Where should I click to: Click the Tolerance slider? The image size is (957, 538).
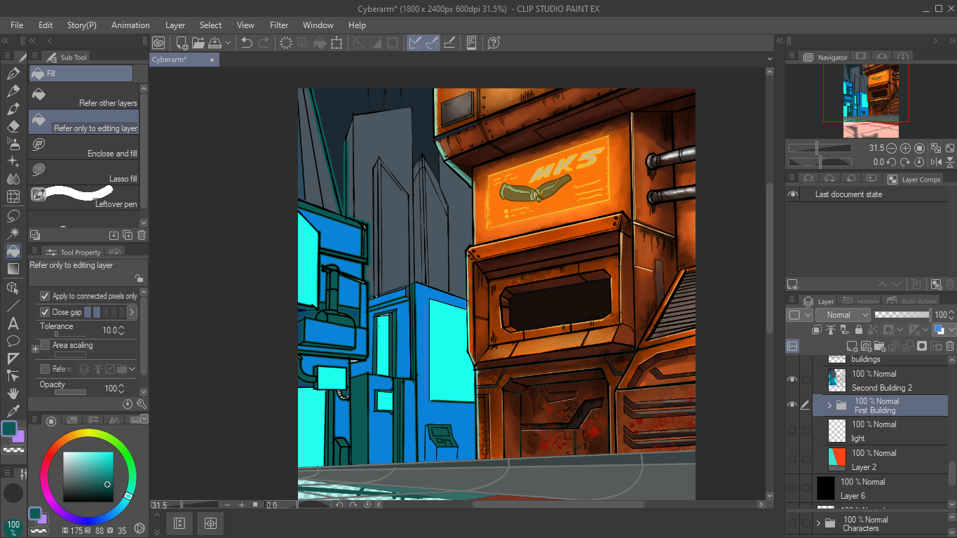point(70,335)
